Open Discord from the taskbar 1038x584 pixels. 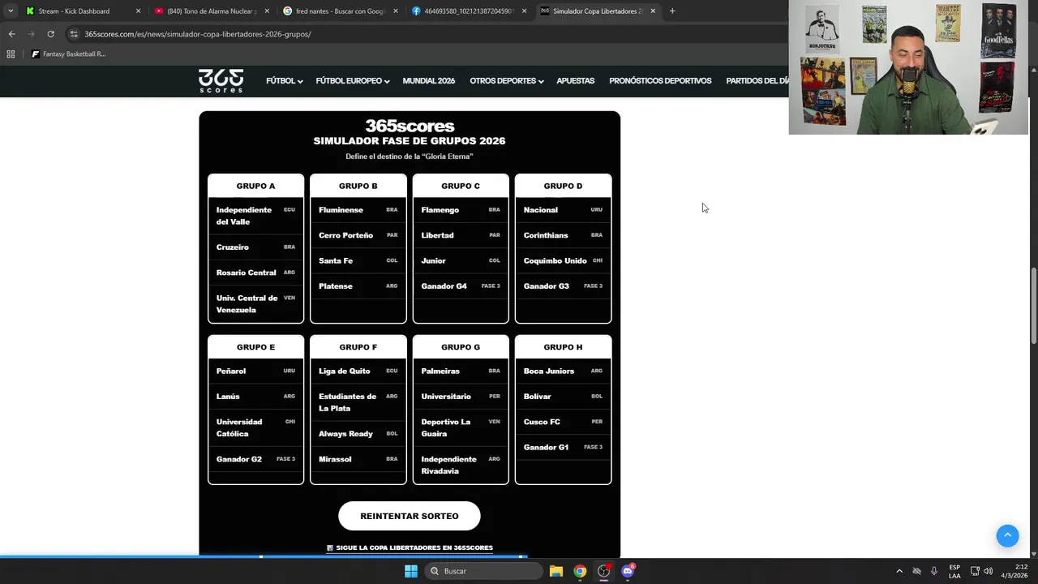pos(628,571)
